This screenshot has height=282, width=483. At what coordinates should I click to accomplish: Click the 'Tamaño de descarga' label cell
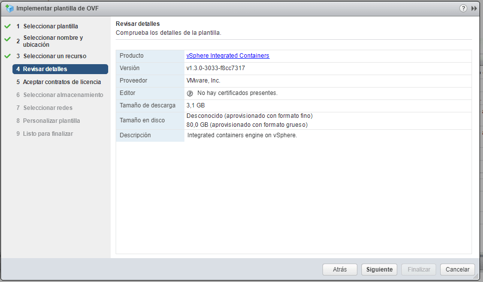(x=150, y=106)
